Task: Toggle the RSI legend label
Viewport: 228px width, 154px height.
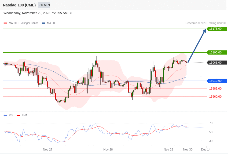Action: tap(11, 115)
